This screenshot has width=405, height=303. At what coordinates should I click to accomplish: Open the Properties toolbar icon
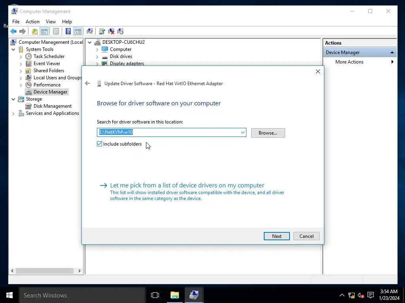(x=56, y=32)
